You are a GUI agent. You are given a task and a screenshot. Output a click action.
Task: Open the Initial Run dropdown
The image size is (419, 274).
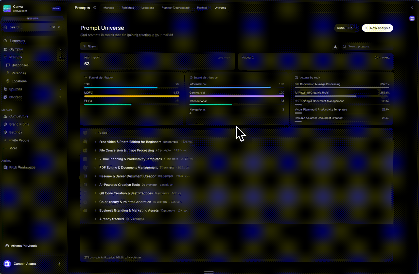tap(346, 28)
